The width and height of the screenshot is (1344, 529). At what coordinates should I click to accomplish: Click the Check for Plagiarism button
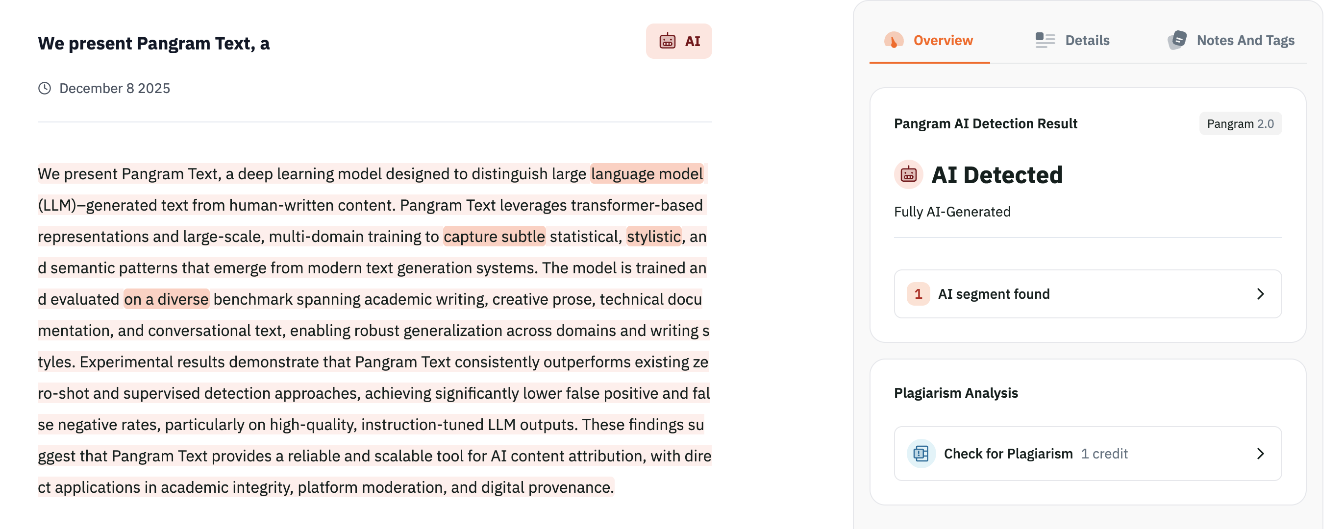(x=1008, y=454)
